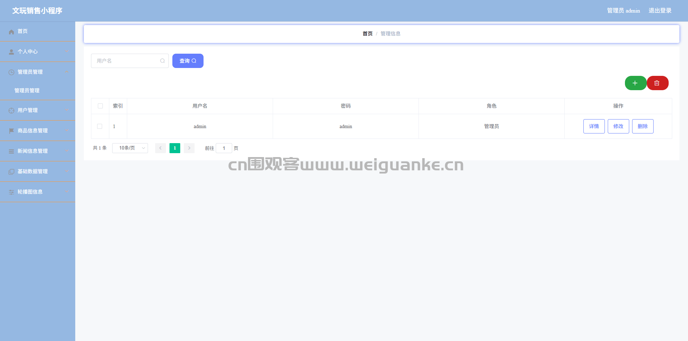Focus the 前往 page number input
The width and height of the screenshot is (688, 341).
pyautogui.click(x=224, y=148)
